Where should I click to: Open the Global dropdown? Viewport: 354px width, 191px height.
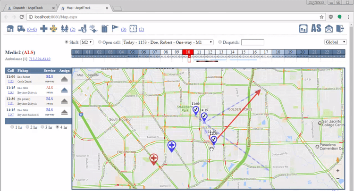point(335,42)
